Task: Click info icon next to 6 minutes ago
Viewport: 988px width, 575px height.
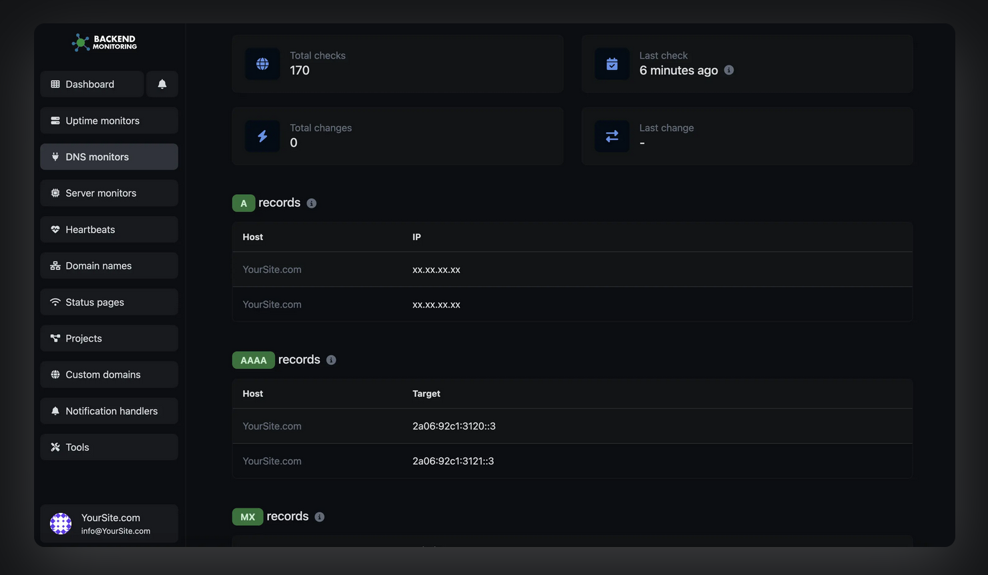Action: click(729, 70)
